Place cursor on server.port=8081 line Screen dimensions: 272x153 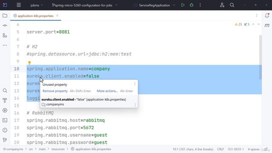[x=48, y=32]
